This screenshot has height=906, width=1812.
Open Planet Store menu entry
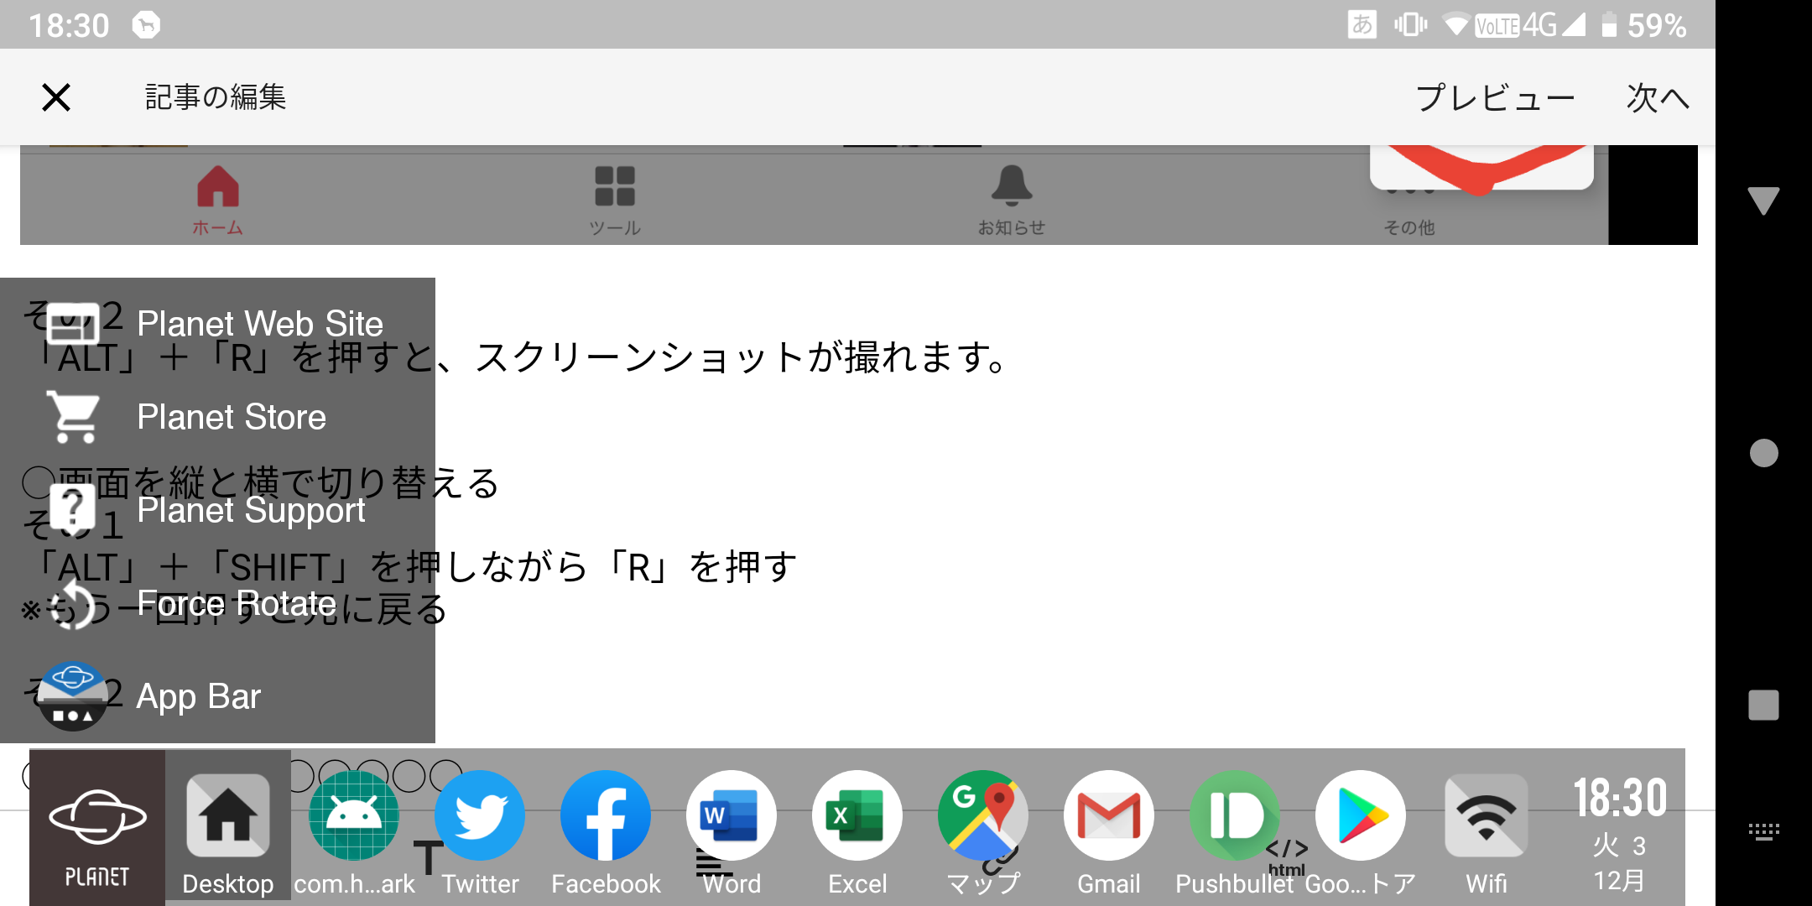217,417
